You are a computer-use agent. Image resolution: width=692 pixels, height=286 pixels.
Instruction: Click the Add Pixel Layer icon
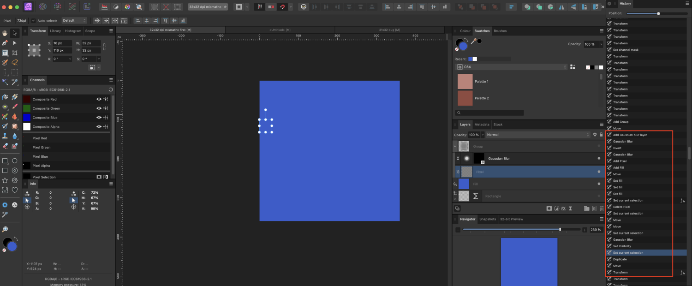point(594,209)
